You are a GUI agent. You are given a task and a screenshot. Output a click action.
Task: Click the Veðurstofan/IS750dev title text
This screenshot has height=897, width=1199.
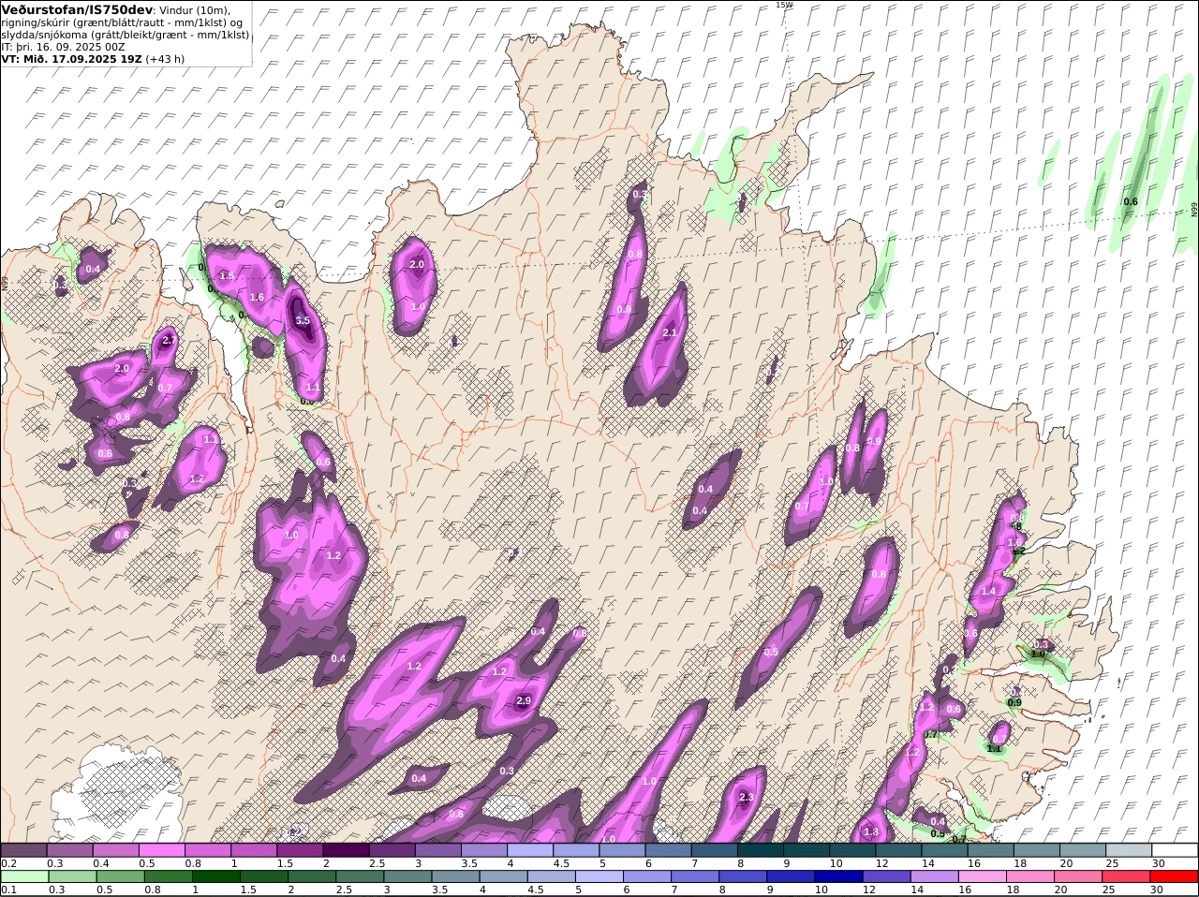78,9
